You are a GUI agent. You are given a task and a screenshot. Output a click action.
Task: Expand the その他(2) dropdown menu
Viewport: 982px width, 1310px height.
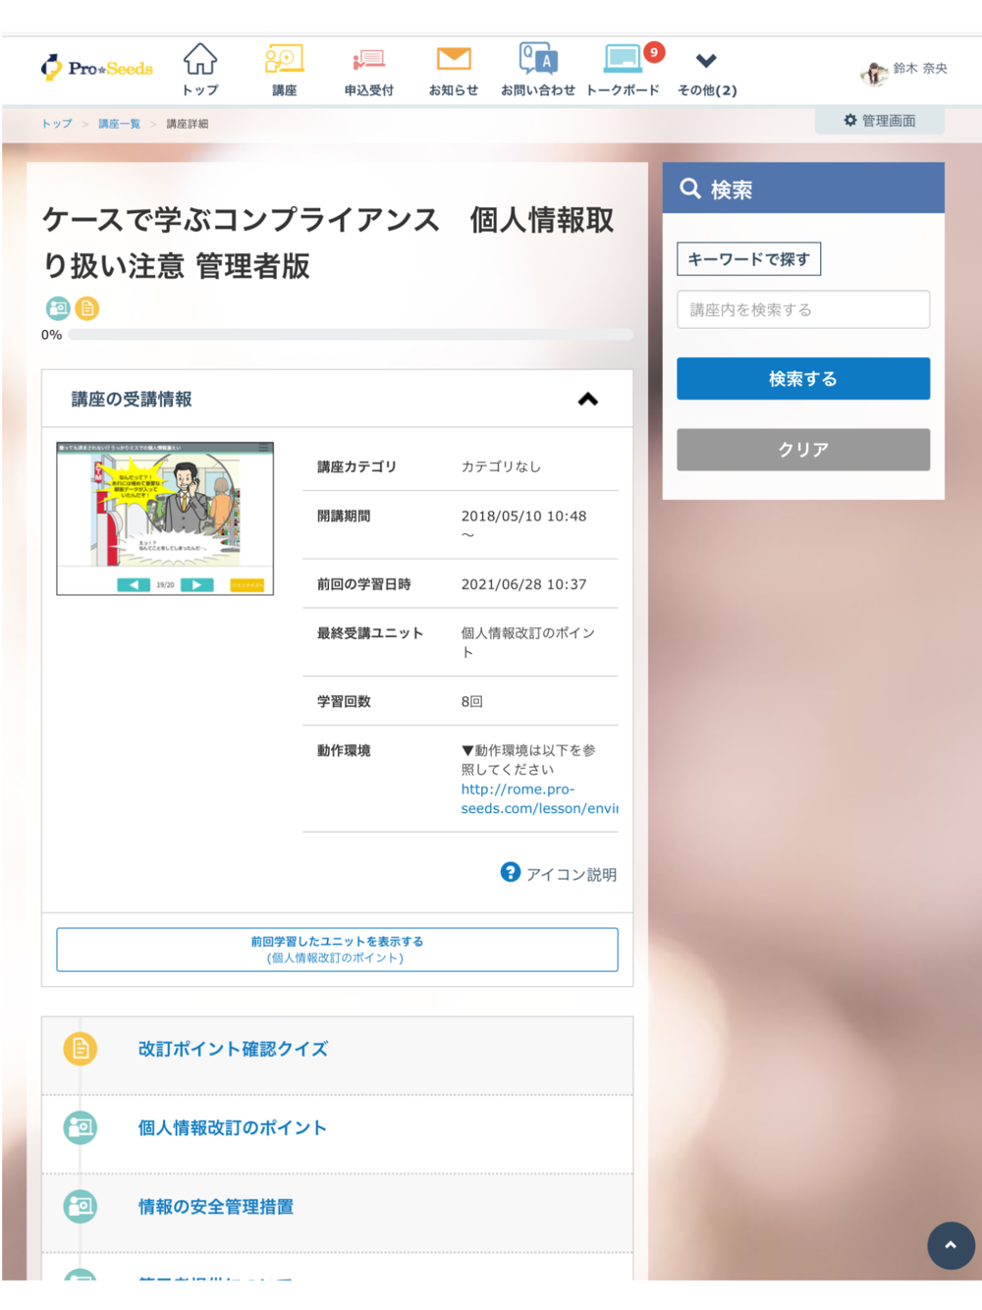(707, 71)
